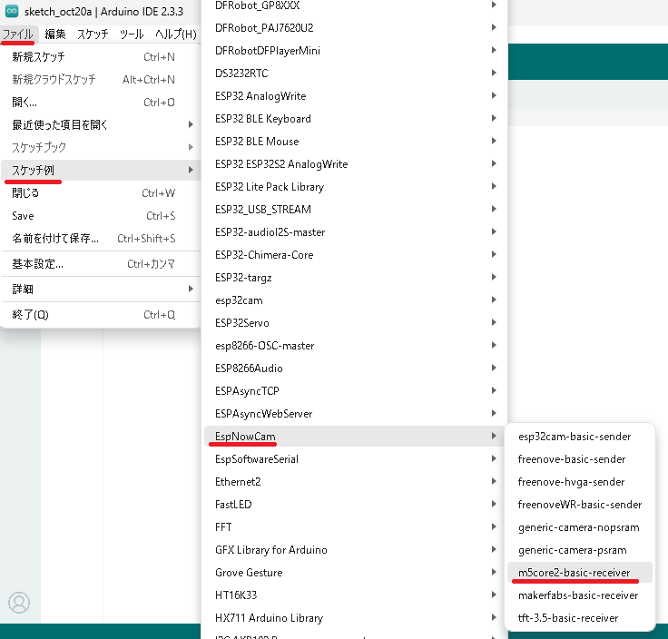Expand the 詳細 submenu
The image size is (668, 639).
(101, 290)
